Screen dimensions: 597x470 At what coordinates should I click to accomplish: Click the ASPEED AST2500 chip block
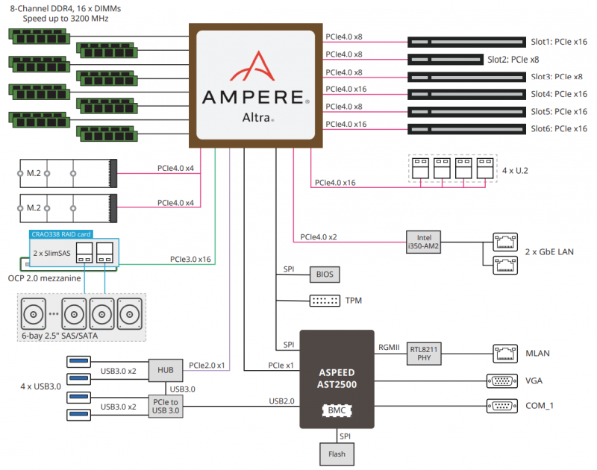[337, 379]
